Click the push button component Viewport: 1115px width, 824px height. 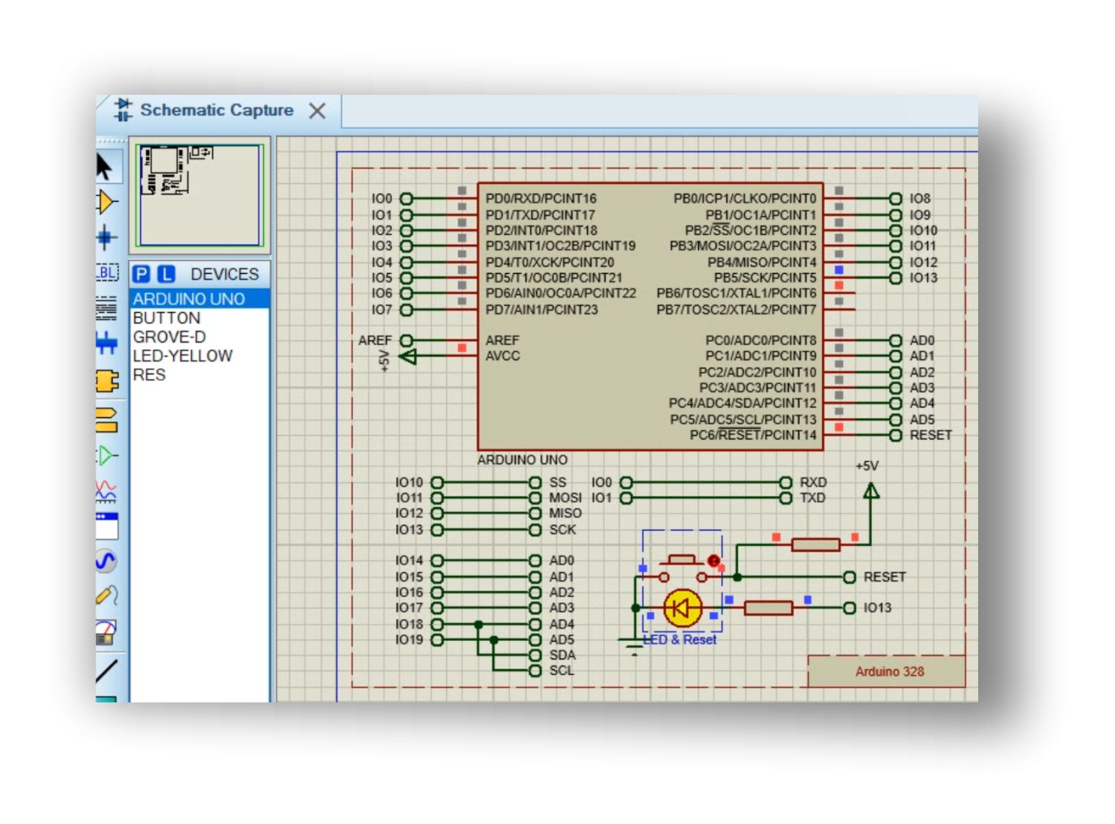[682, 569]
